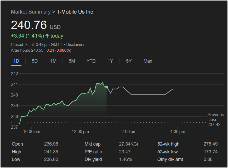
Task: Click the USD currency label
Action: tap(55, 27)
